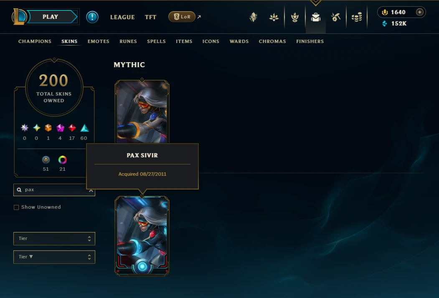This screenshot has width=439, height=298.
Task: Click the PLAY button
Action: coord(51,17)
